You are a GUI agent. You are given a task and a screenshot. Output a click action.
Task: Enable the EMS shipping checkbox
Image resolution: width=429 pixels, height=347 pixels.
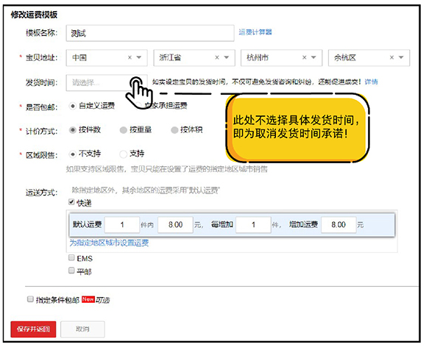click(71, 257)
